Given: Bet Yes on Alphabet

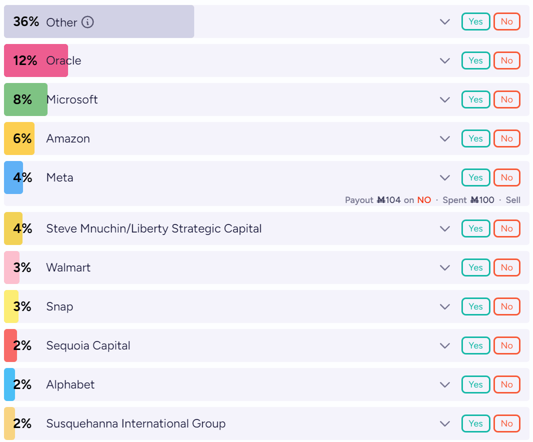Looking at the screenshot, I should click(x=475, y=385).
